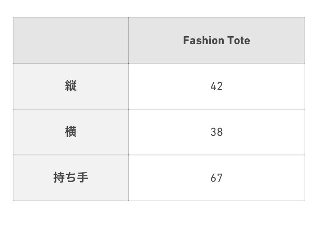
Task: Click the value 42 cell
Action: coord(216,86)
